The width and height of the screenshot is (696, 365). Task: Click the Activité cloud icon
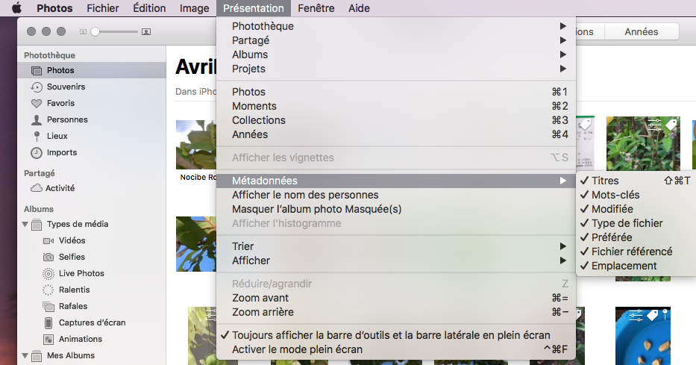[37, 188]
